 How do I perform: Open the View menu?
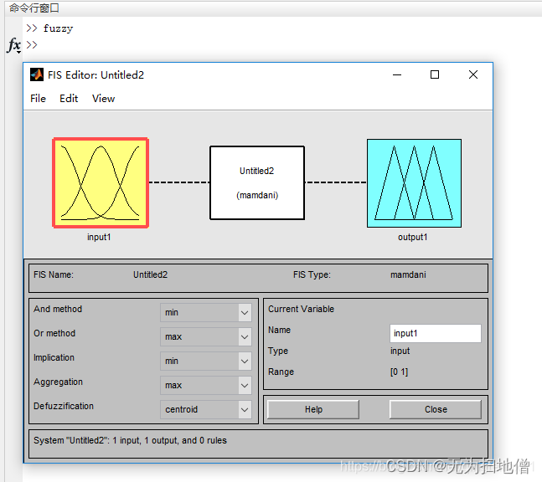[103, 99]
